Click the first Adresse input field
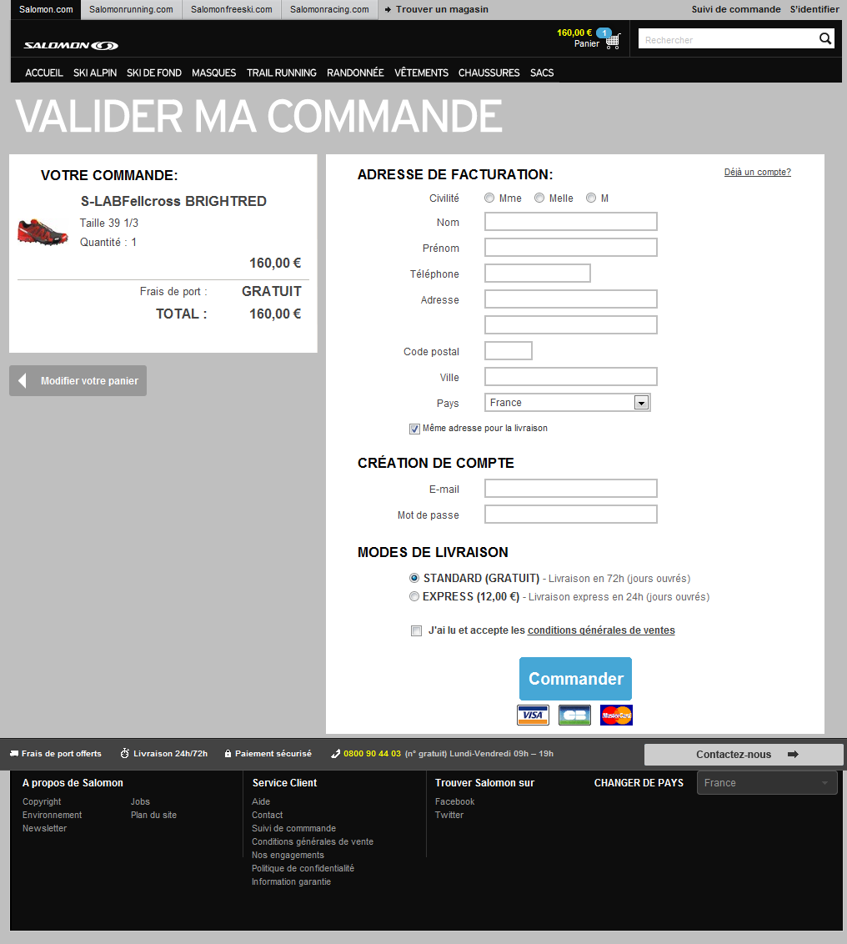 tap(571, 299)
